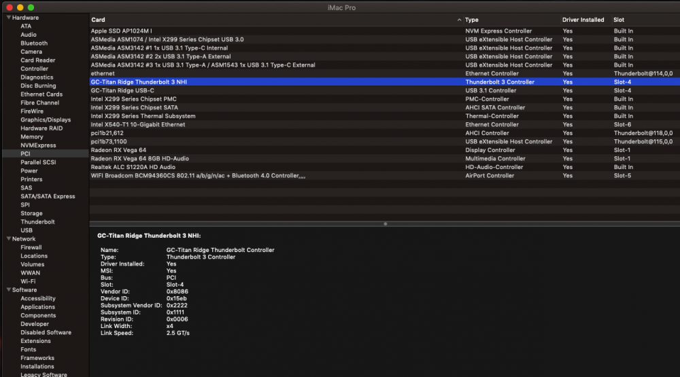Select Fonts under Software
680x377 pixels.
28,349
